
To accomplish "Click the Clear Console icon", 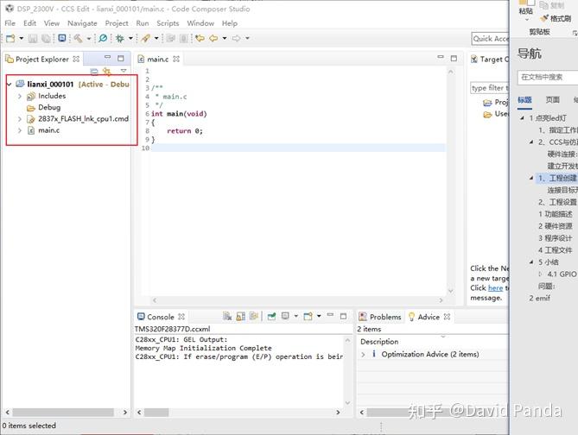I will [227, 317].
